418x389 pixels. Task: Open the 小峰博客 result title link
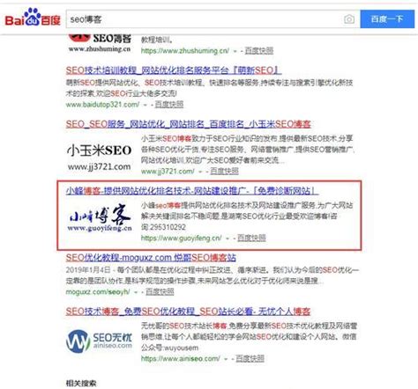(x=192, y=191)
